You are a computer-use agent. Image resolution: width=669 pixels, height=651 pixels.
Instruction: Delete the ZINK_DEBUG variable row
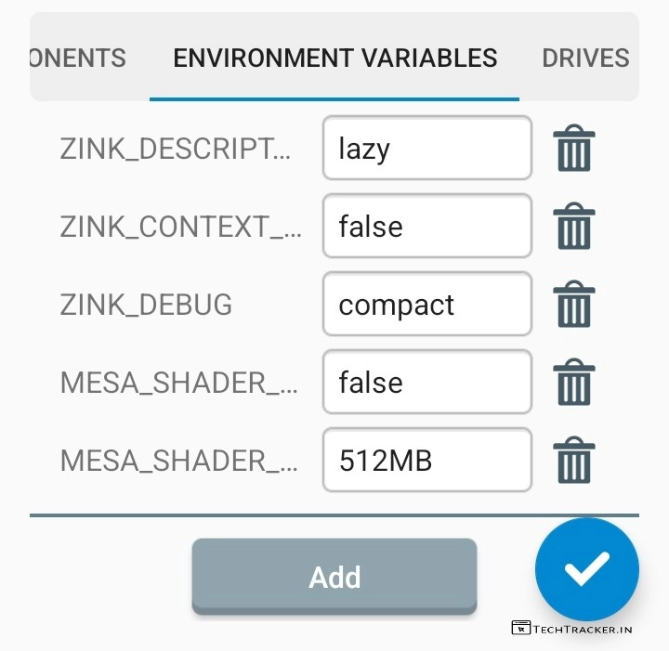[x=573, y=305]
